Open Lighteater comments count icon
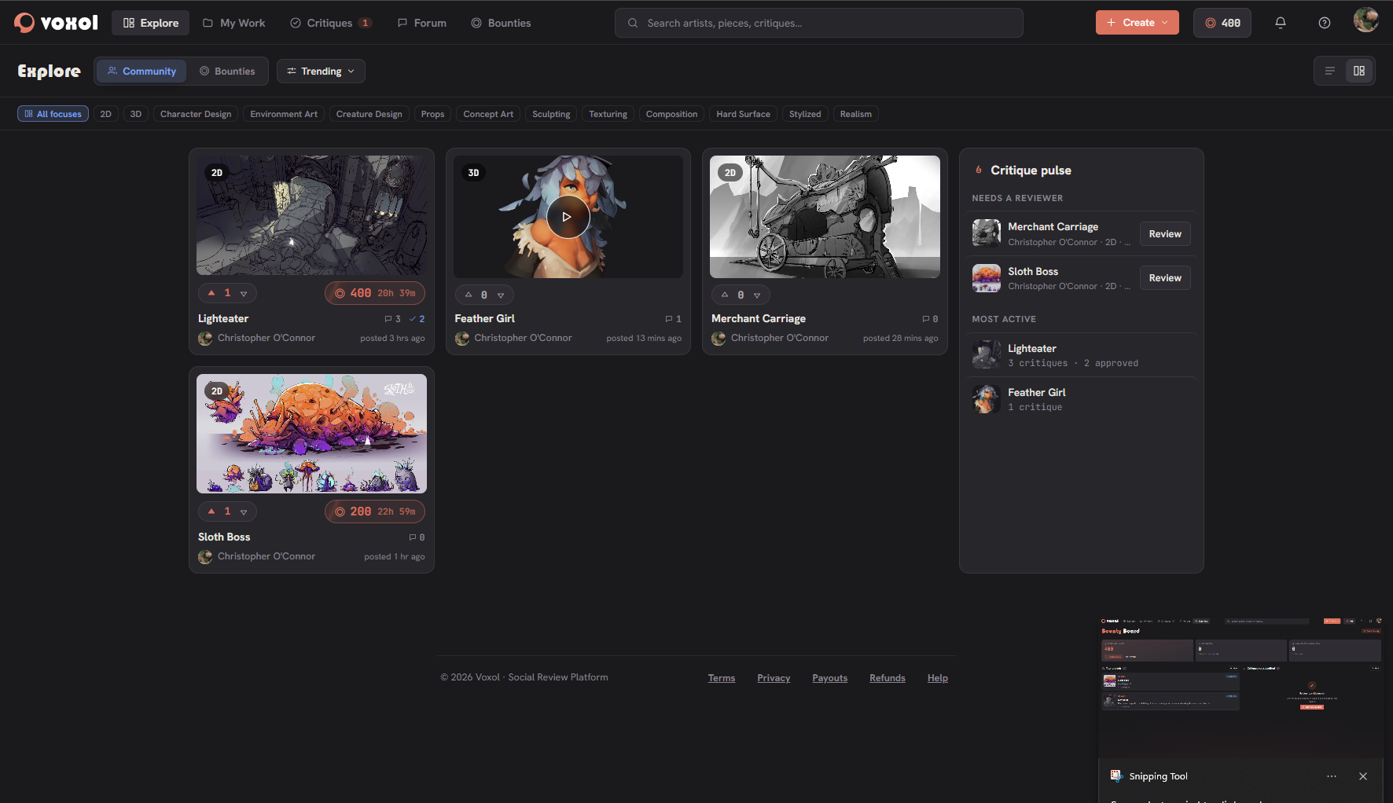This screenshot has width=1393, height=803. coord(392,319)
